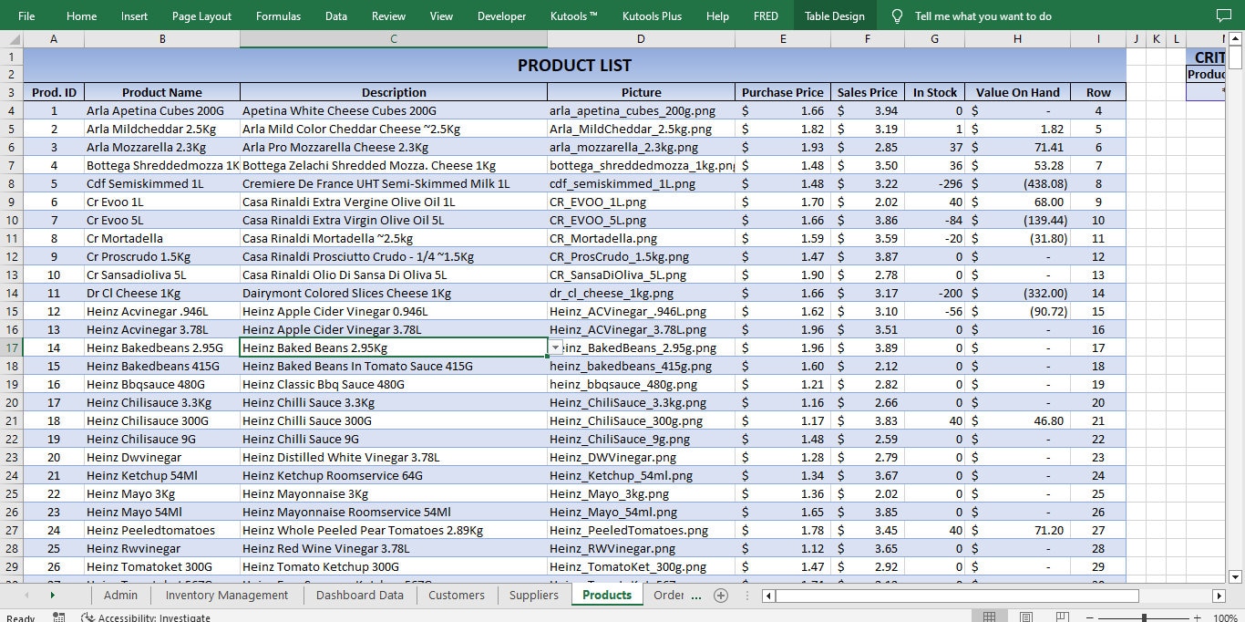The height and width of the screenshot is (622, 1245).
Task: Add a new sheet with the plus icon
Action: pos(721,595)
